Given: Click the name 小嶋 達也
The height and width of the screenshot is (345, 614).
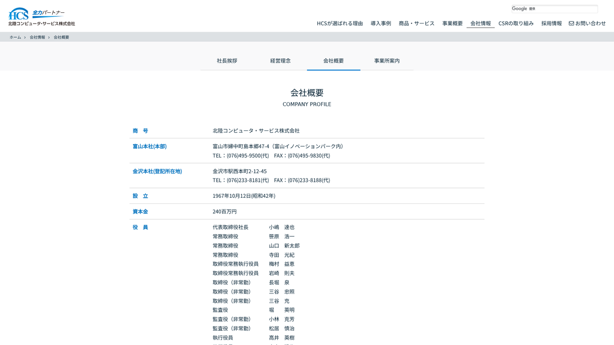Looking at the screenshot, I should tap(282, 227).
